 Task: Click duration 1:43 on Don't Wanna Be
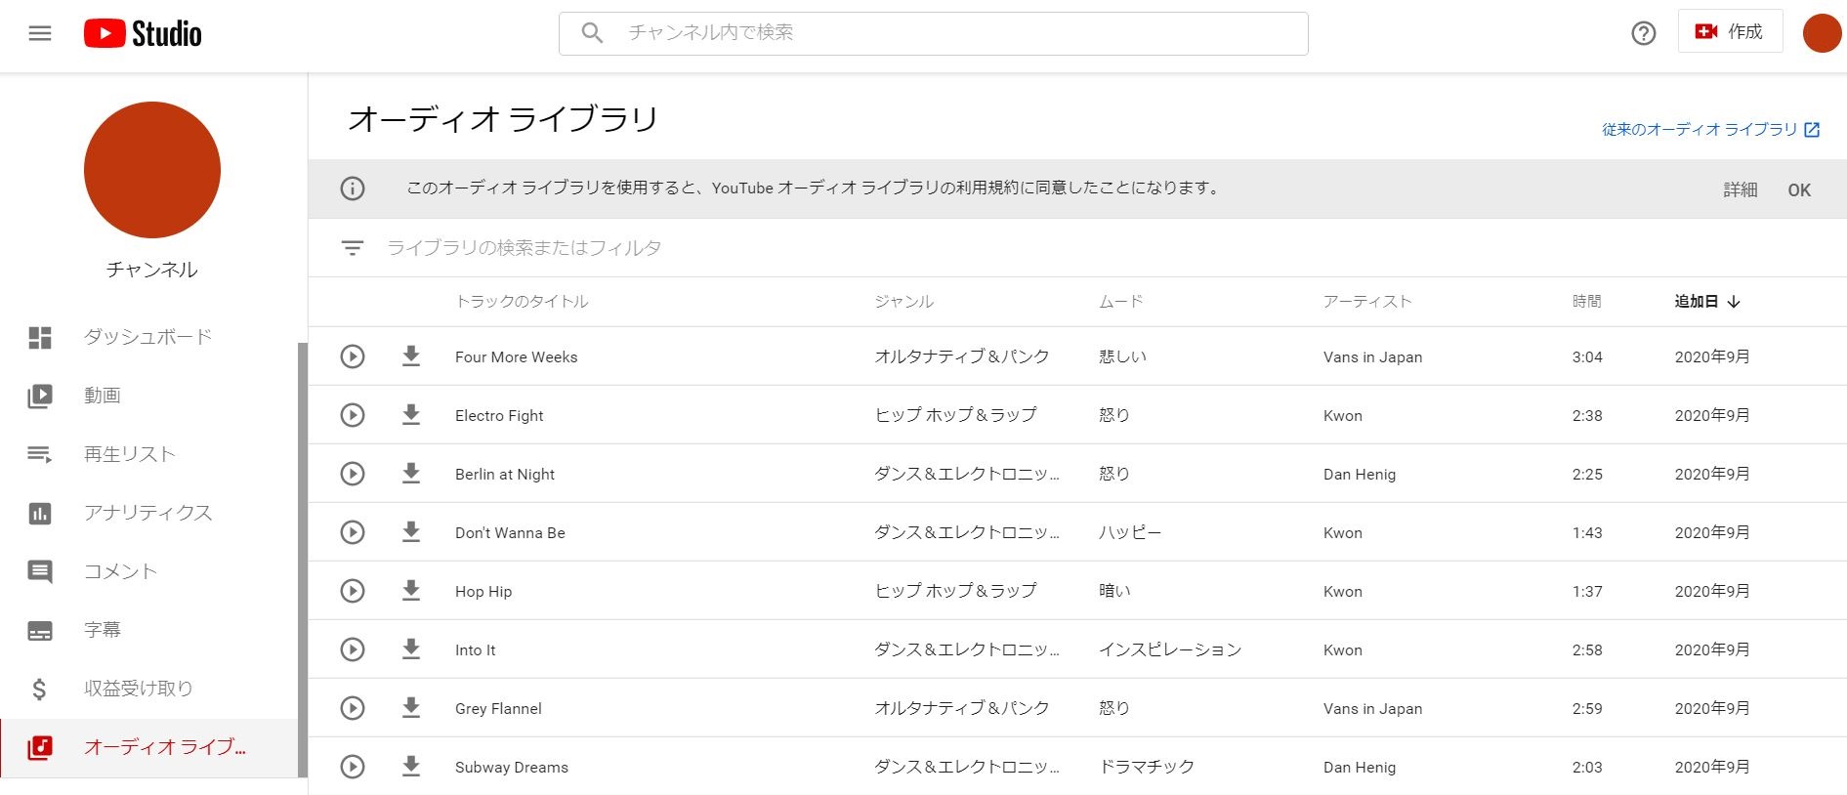[x=1587, y=533]
